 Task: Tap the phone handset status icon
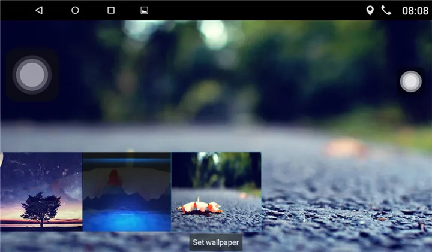(386, 10)
